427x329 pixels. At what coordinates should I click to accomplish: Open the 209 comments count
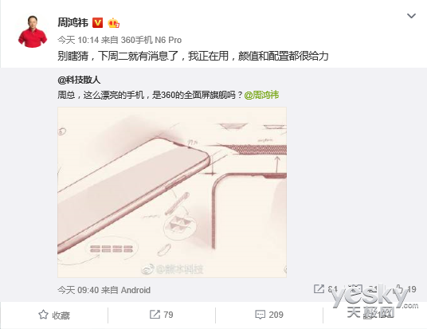coord(276,315)
